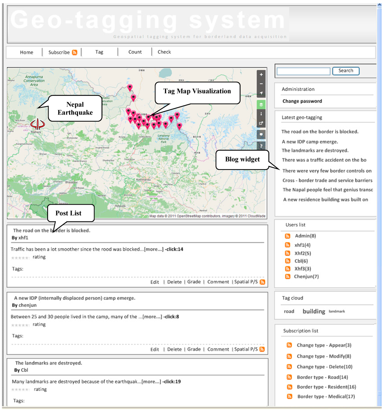Click inside the search text field
384x411 pixels.
(303, 71)
